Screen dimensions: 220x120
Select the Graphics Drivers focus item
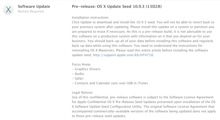pos(86,69)
